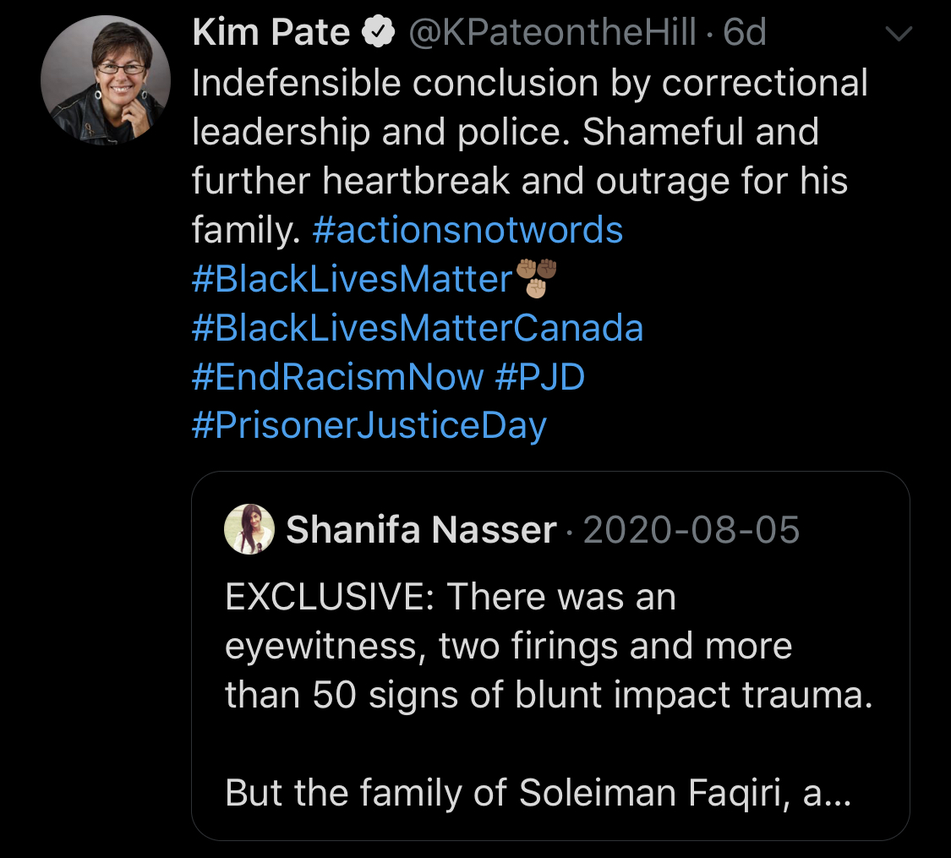Open Shanifa Nasser's small avatar
The height and width of the screenshot is (858, 951).
pyautogui.click(x=249, y=529)
